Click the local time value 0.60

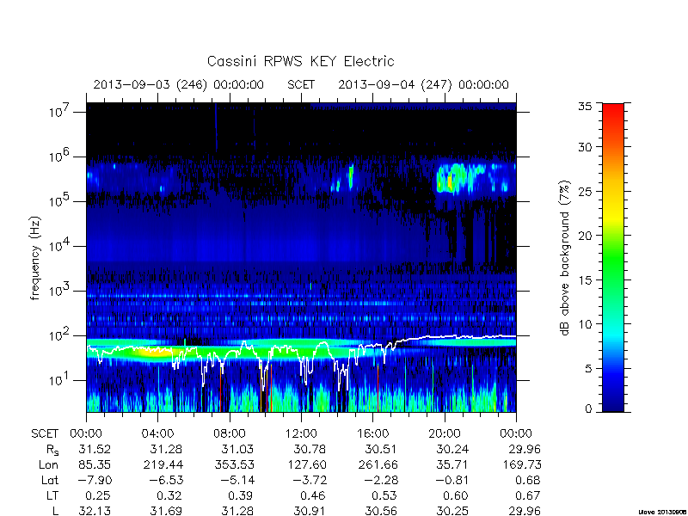pos(456,496)
